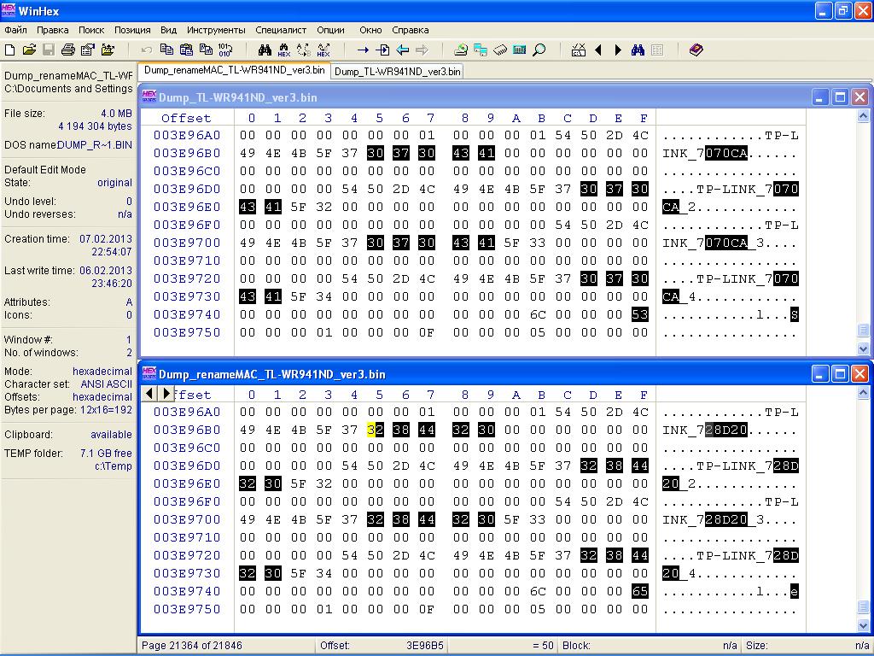Viewport: 874px width, 656px height.
Task: Click the blue Back arrow icon
Action: (403, 50)
